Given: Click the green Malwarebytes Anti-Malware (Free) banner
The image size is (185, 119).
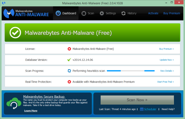Looking at the screenshot, I should [x=92, y=33].
